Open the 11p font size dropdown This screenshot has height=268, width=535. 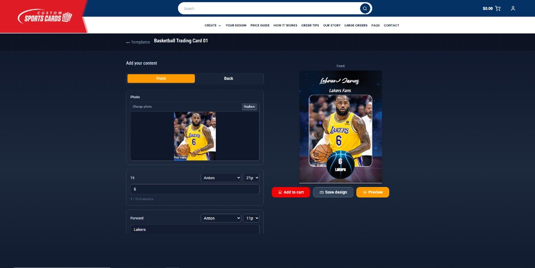(x=251, y=218)
